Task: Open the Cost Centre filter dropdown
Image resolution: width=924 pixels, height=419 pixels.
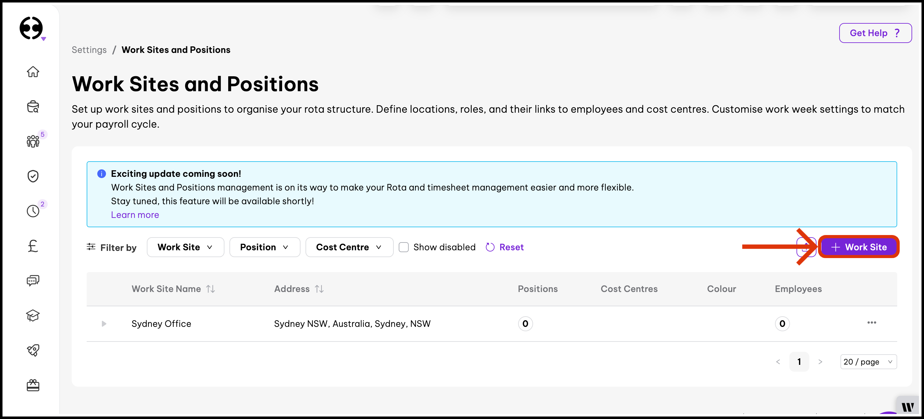Action: (x=349, y=247)
